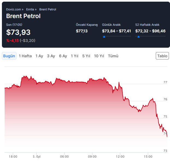Click the Günlük Aralık blue triangle marker
The height and width of the screenshot is (162, 170).
104,36
